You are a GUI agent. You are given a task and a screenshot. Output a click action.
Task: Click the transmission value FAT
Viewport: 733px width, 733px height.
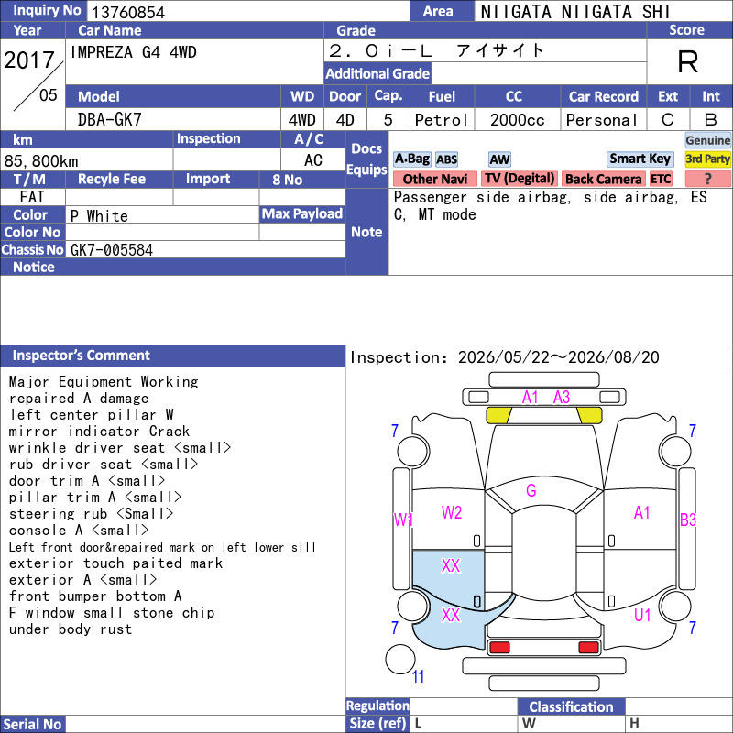32,197
